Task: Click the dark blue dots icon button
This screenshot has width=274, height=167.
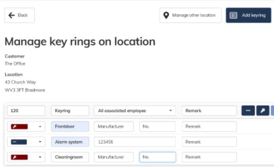Action: point(248,111)
